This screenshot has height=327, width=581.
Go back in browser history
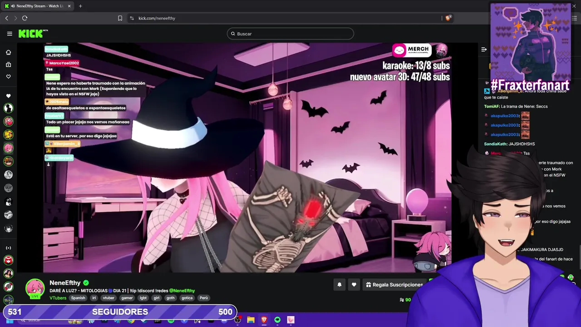coord(6,18)
